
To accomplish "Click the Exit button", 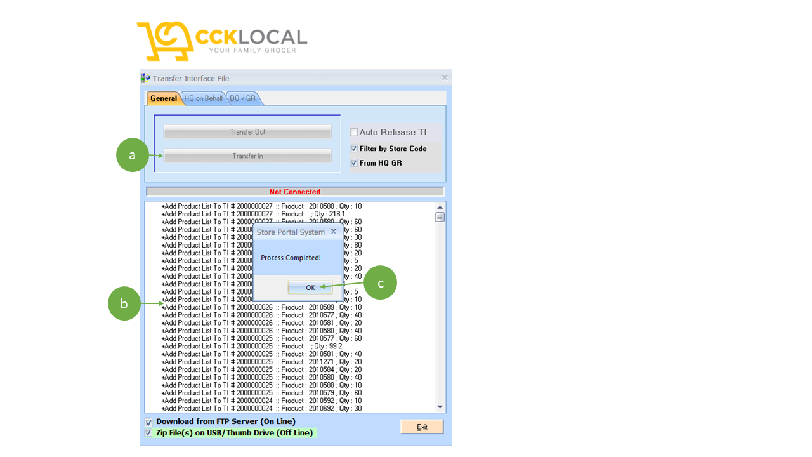I will pos(421,426).
